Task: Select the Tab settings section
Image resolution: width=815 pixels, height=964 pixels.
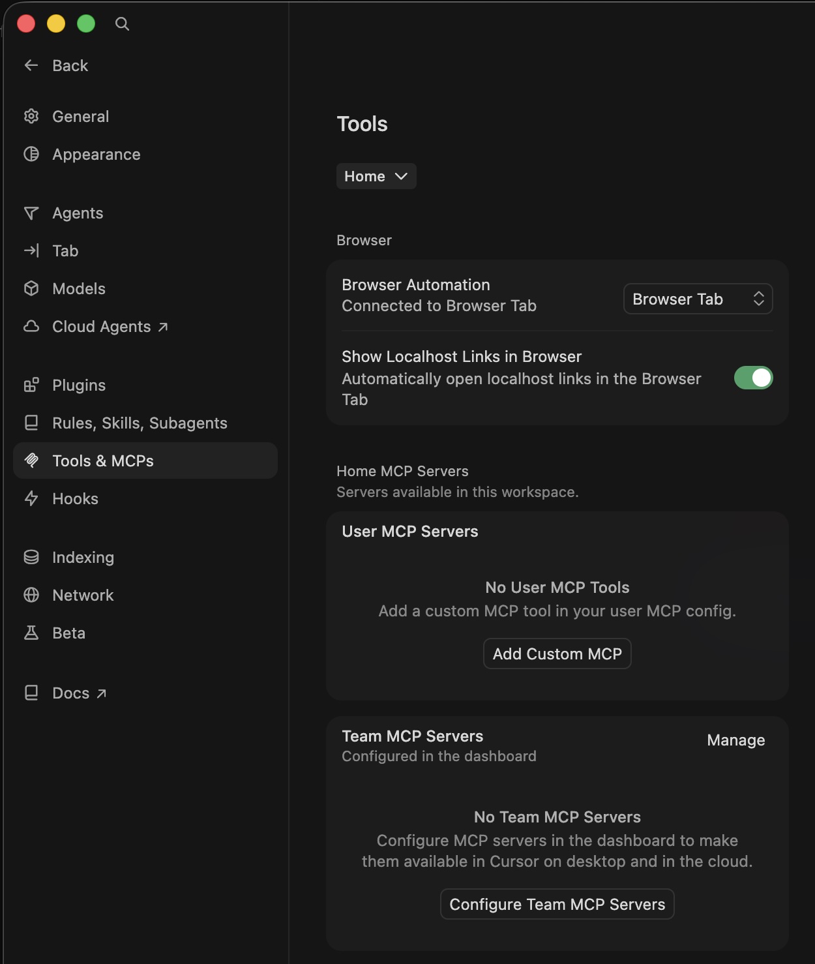Action: (145, 250)
